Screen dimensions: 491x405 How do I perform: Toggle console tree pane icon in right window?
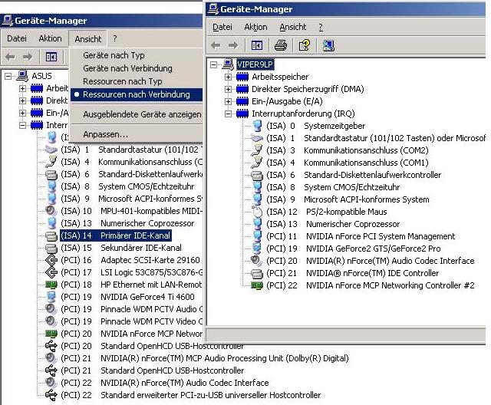(x=257, y=46)
